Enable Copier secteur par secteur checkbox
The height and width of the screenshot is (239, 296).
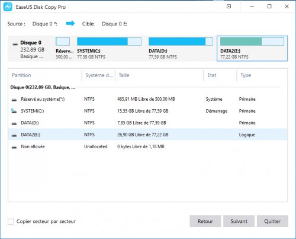tap(11, 221)
